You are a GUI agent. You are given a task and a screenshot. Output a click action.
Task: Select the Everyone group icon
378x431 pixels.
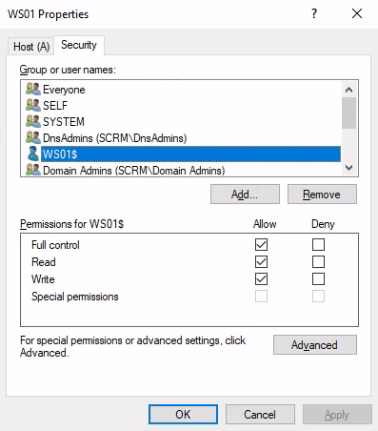(32, 89)
